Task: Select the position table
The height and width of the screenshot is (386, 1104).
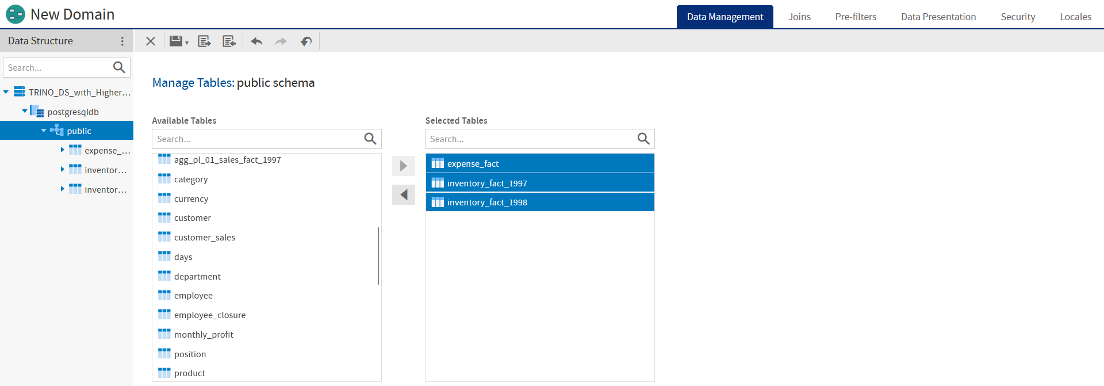Action: [x=267, y=354]
